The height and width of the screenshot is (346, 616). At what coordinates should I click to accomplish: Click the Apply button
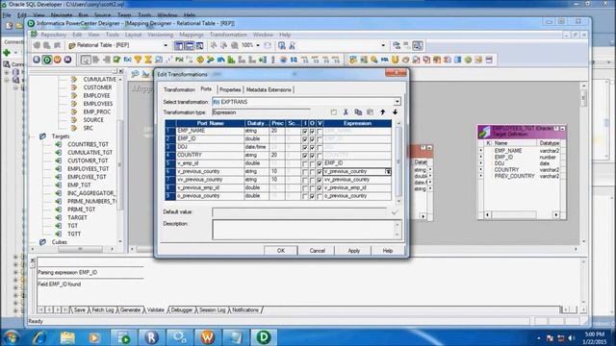point(353,251)
